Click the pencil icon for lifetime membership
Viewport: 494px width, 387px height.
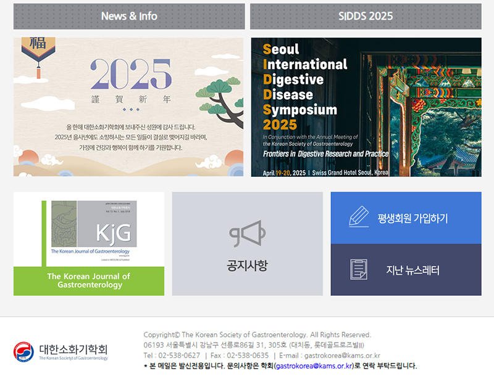(x=359, y=216)
